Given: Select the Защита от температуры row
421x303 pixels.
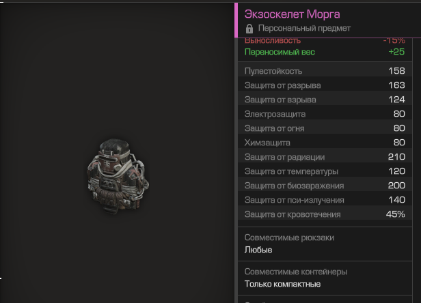Looking at the screenshot, I should (325, 171).
